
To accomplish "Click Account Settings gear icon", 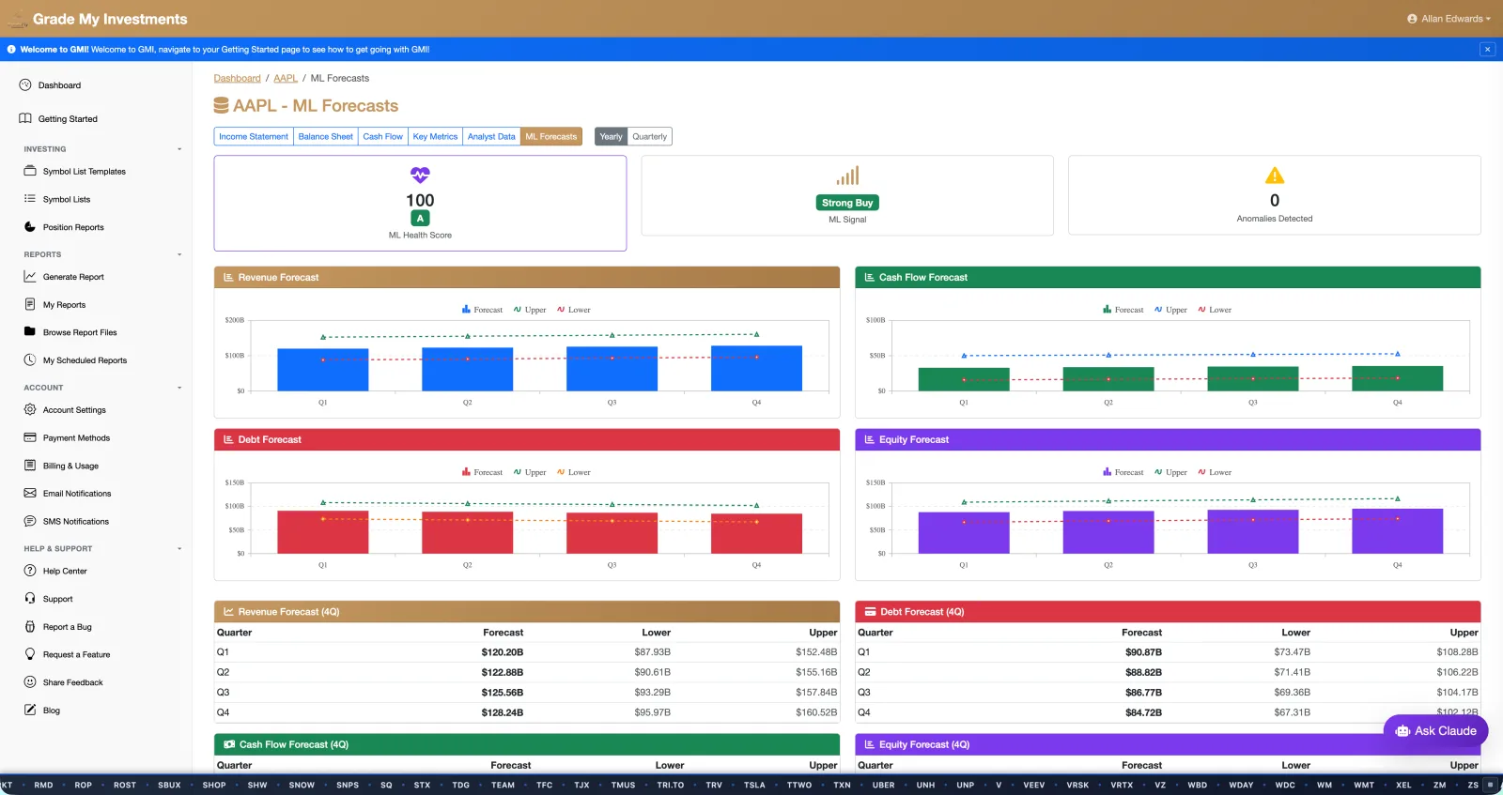I will pyautogui.click(x=30, y=409).
